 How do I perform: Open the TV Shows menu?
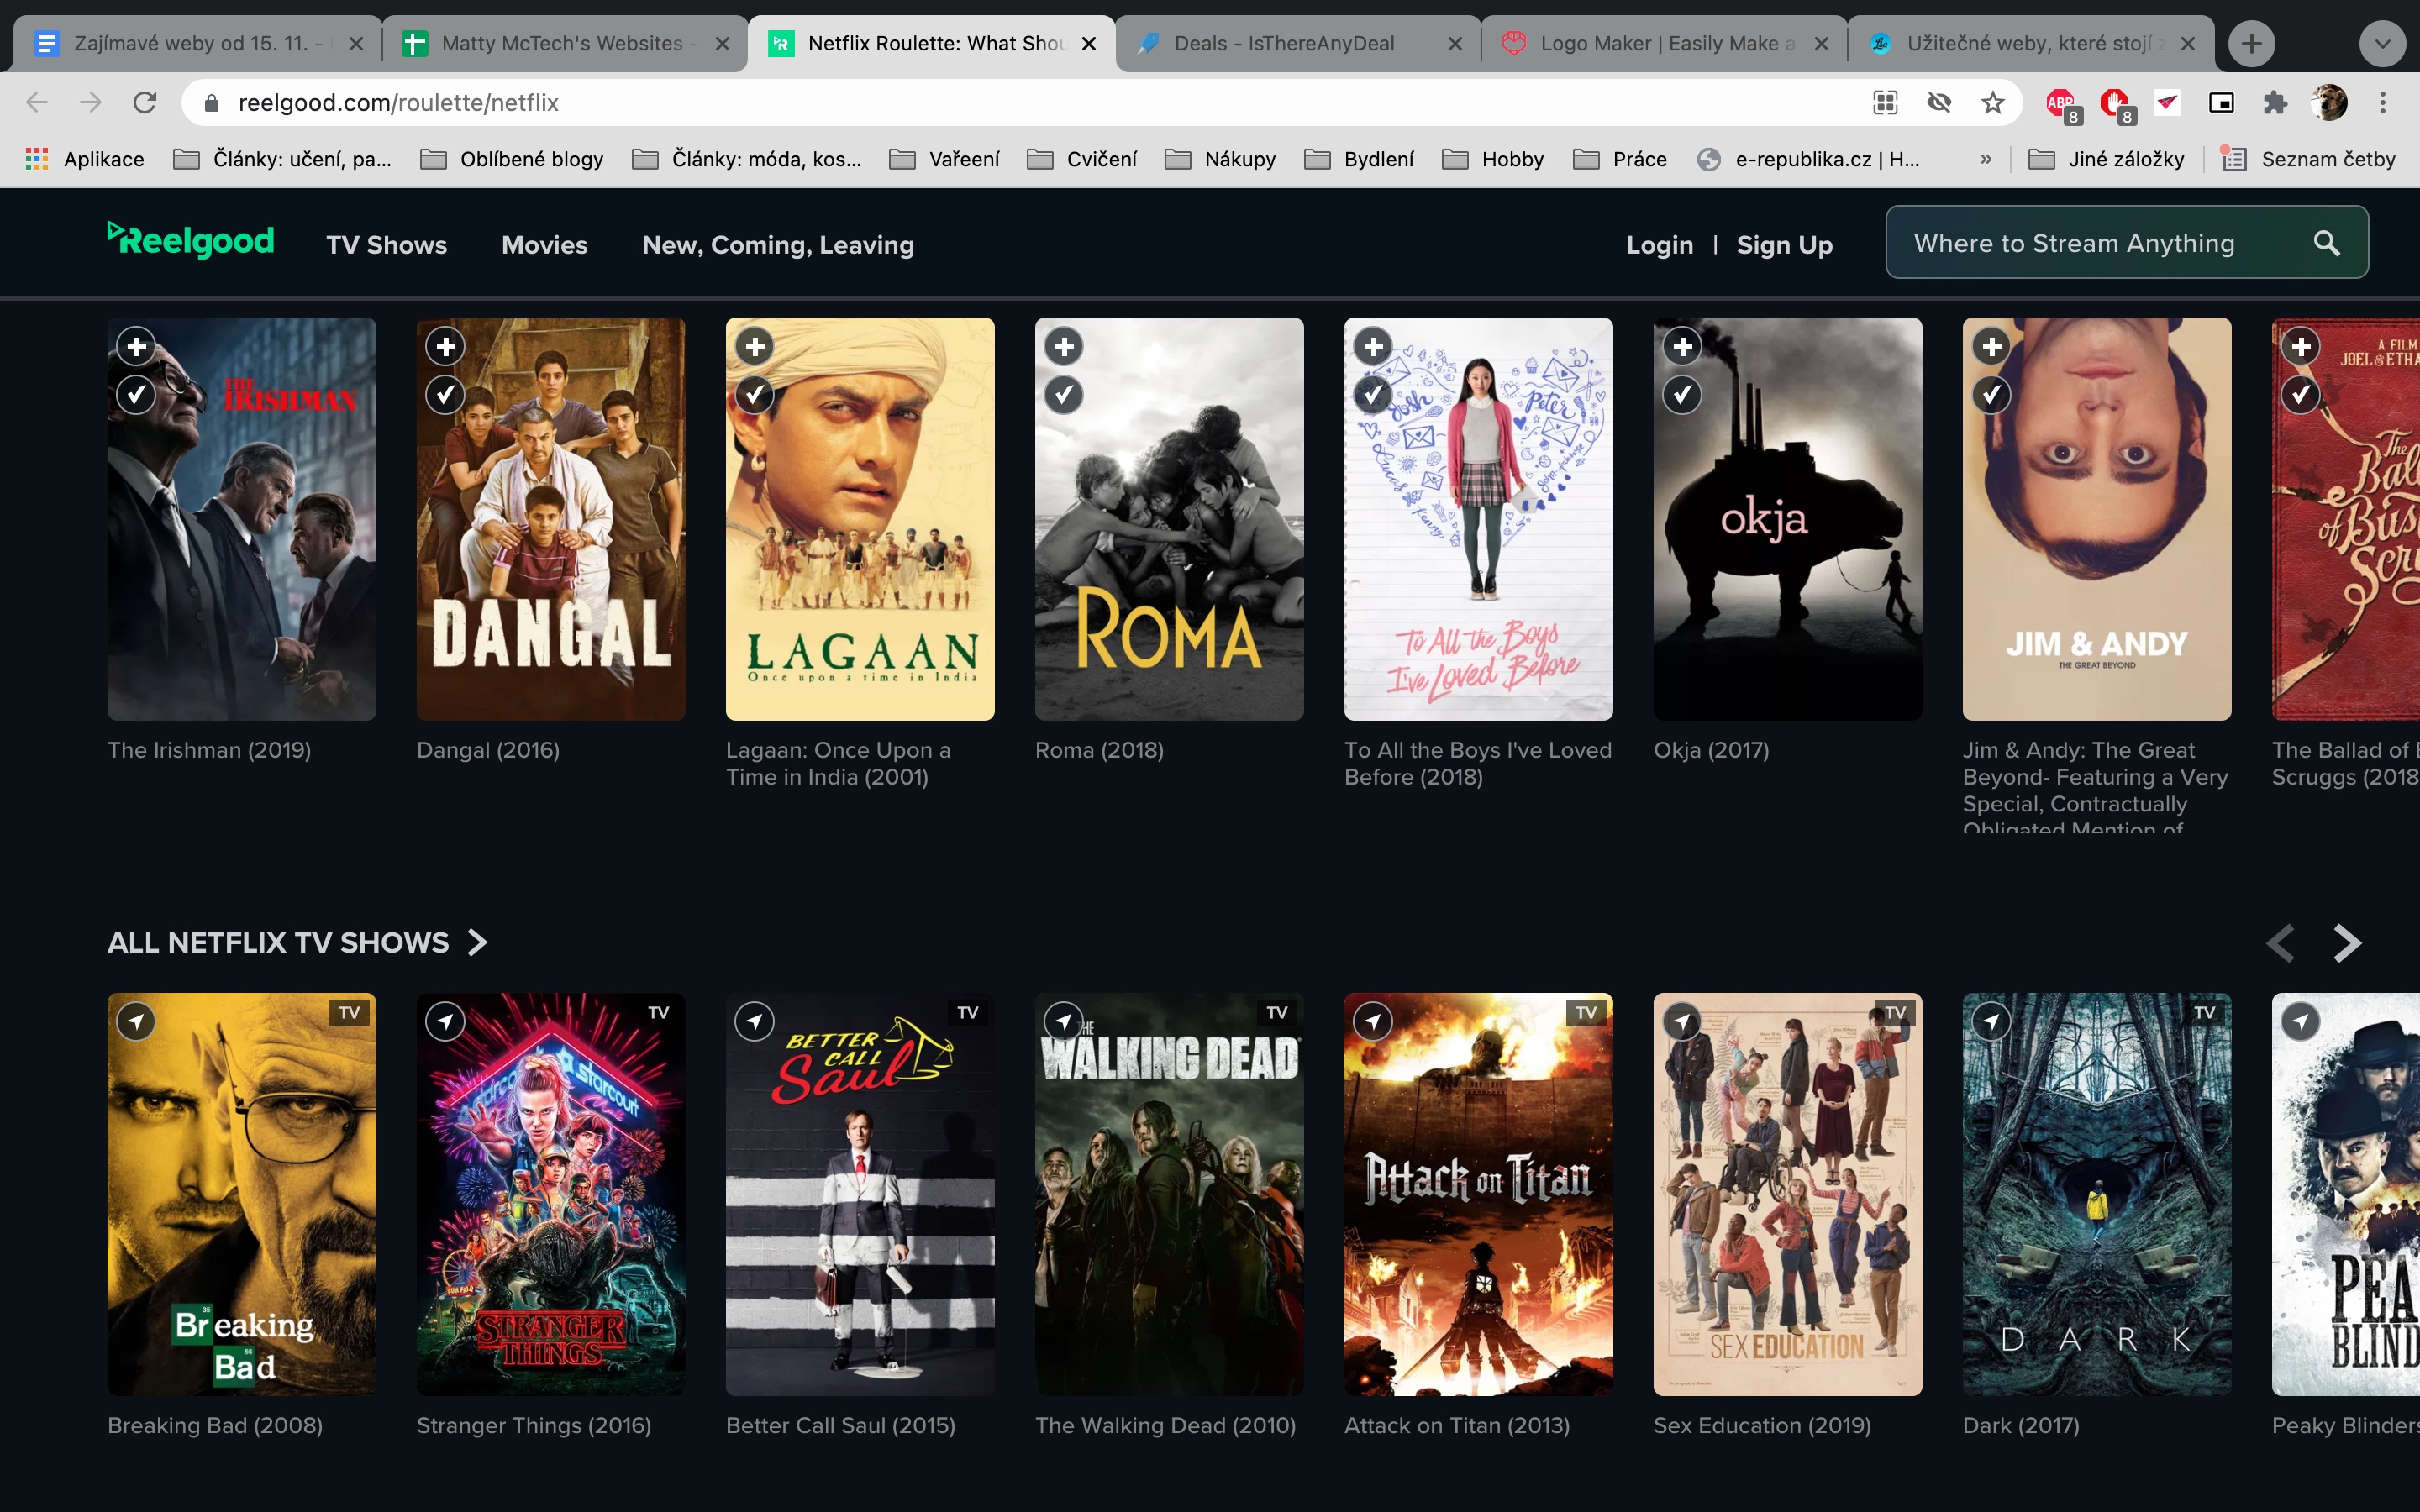tap(386, 245)
